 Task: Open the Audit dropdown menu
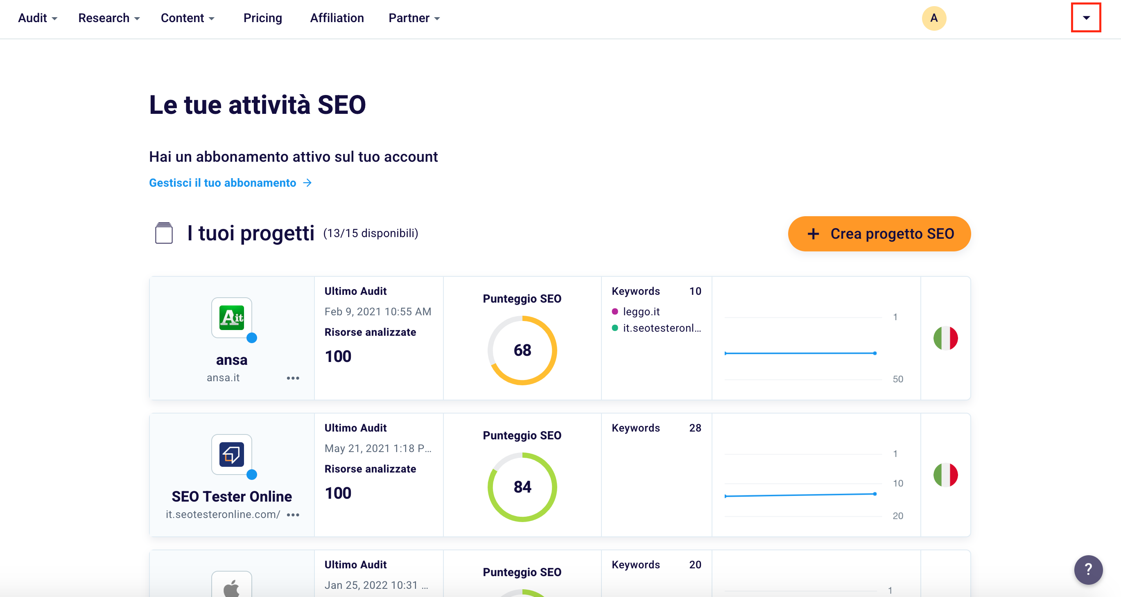coord(37,18)
